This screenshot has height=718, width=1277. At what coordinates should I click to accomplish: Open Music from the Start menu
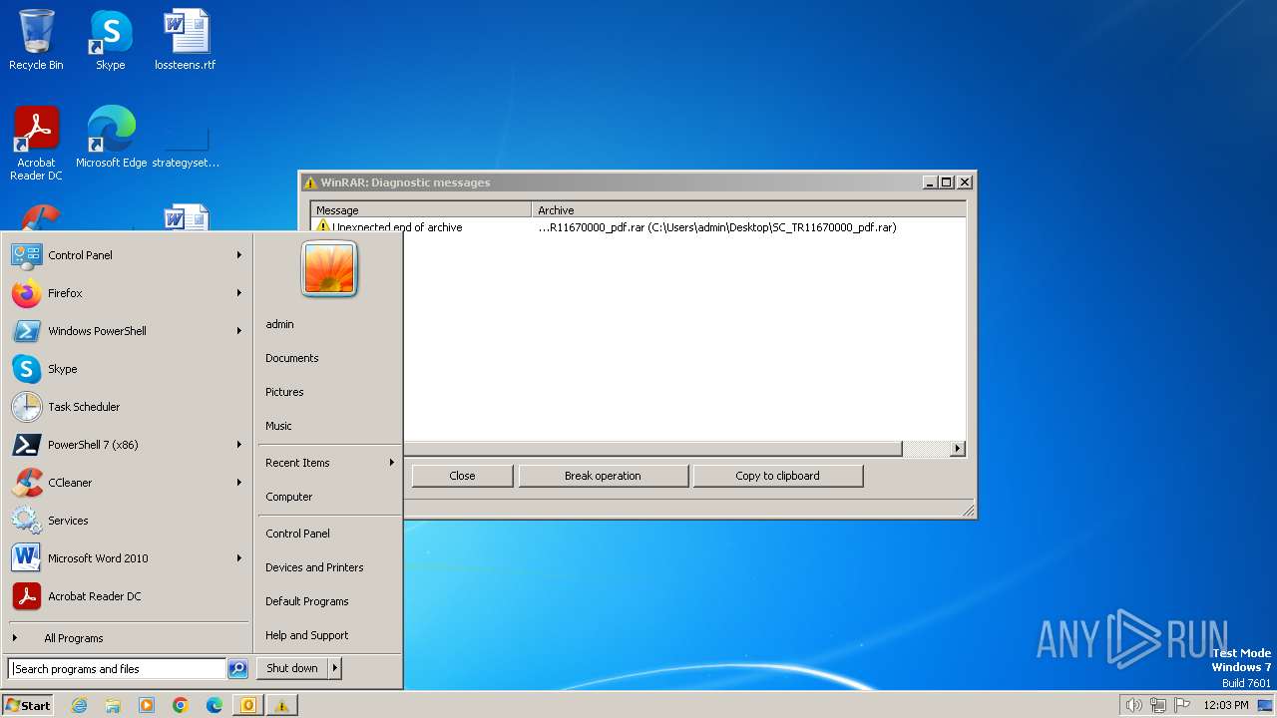(278, 426)
